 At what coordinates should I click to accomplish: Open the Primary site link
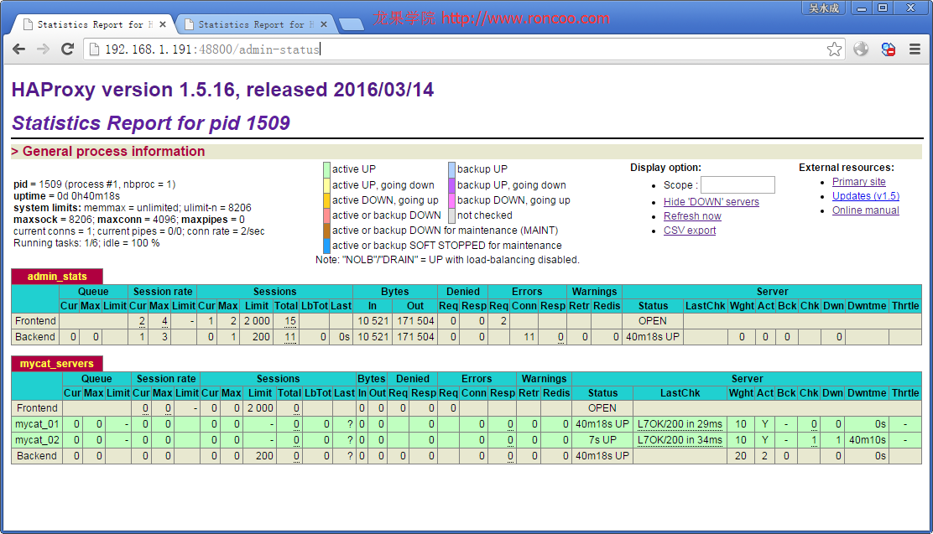[x=858, y=181]
